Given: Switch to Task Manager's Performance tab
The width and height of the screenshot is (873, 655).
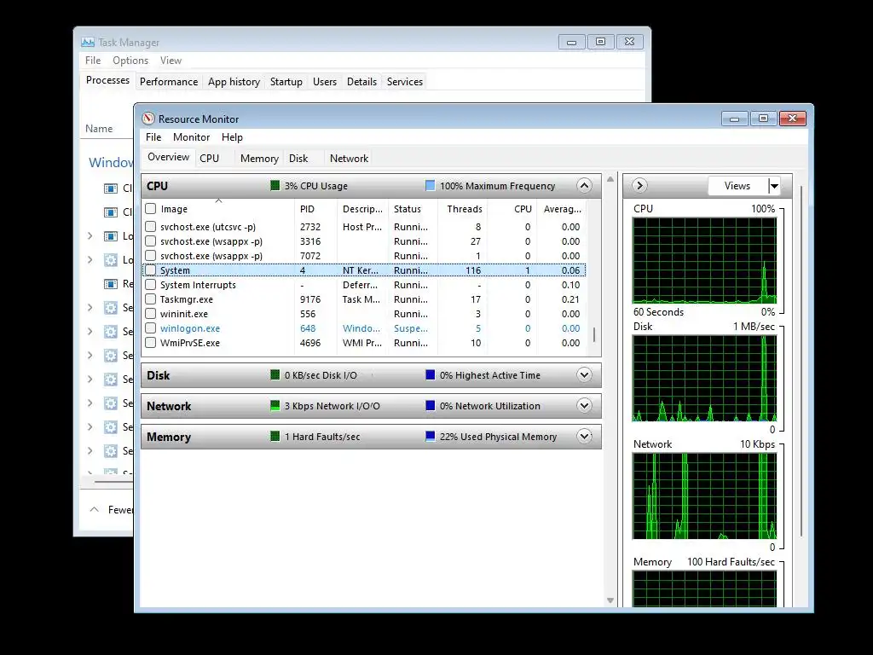Looking at the screenshot, I should 169,81.
